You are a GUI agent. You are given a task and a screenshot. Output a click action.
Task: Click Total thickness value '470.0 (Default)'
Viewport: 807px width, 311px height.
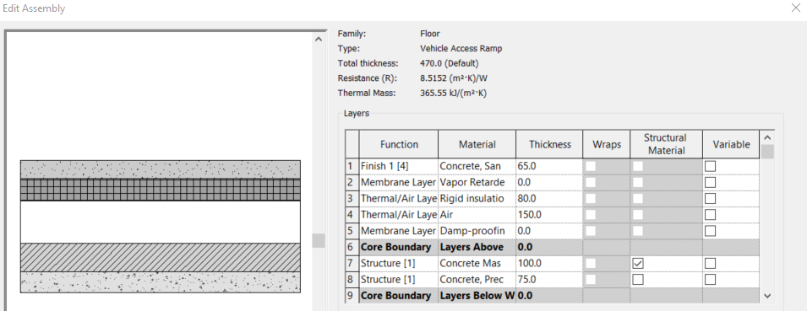(450, 64)
